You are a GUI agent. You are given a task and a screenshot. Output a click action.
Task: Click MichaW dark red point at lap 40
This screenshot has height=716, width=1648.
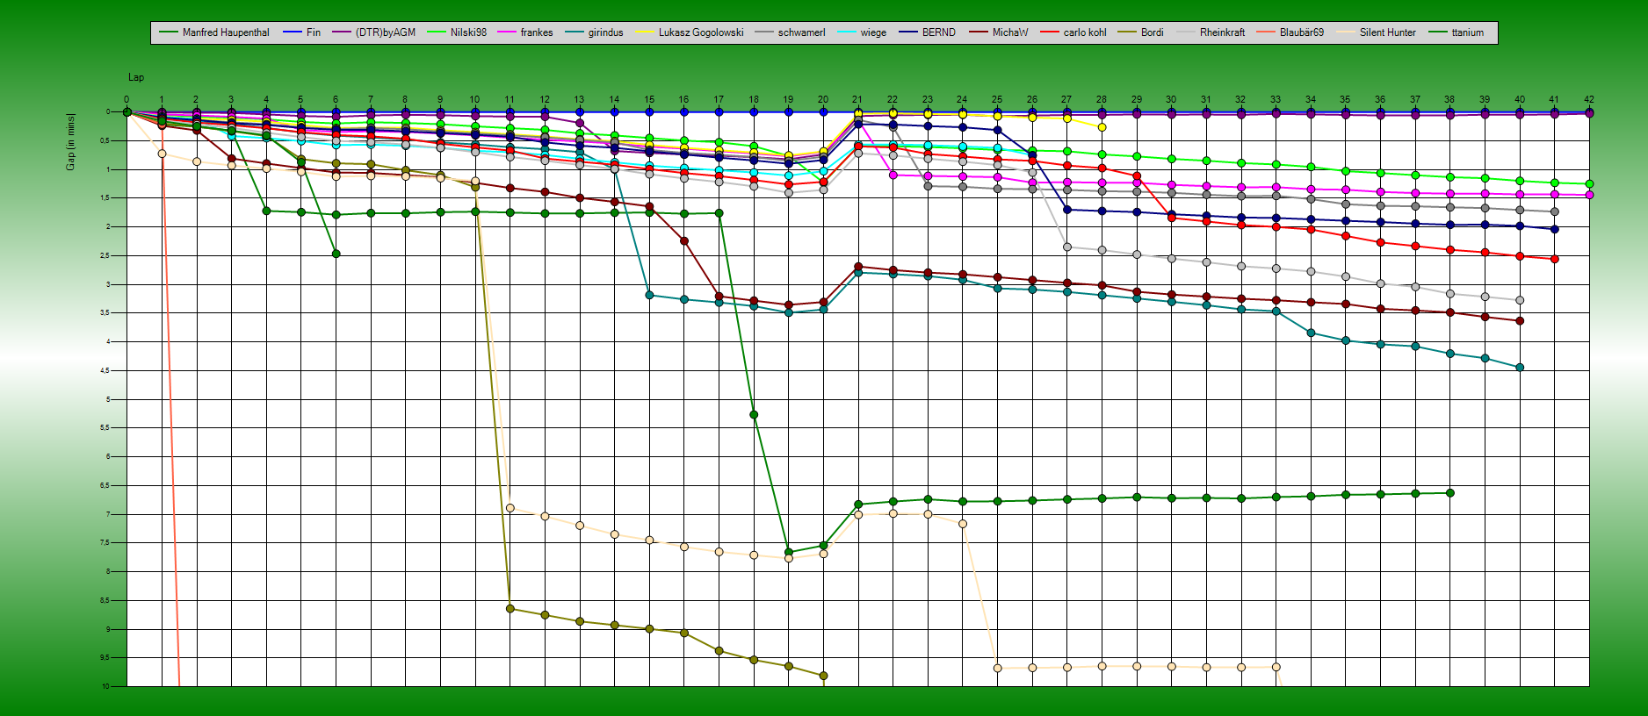pyautogui.click(x=1519, y=320)
